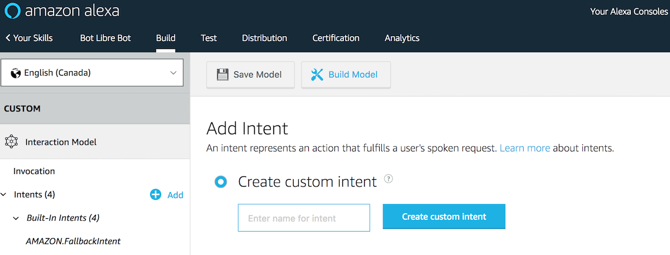The image size is (670, 255).
Task: Click the blue plus Add intent icon
Action: coord(156,194)
